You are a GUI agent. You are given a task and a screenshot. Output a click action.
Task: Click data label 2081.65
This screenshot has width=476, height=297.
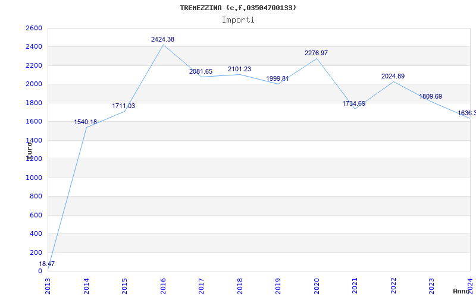point(201,71)
